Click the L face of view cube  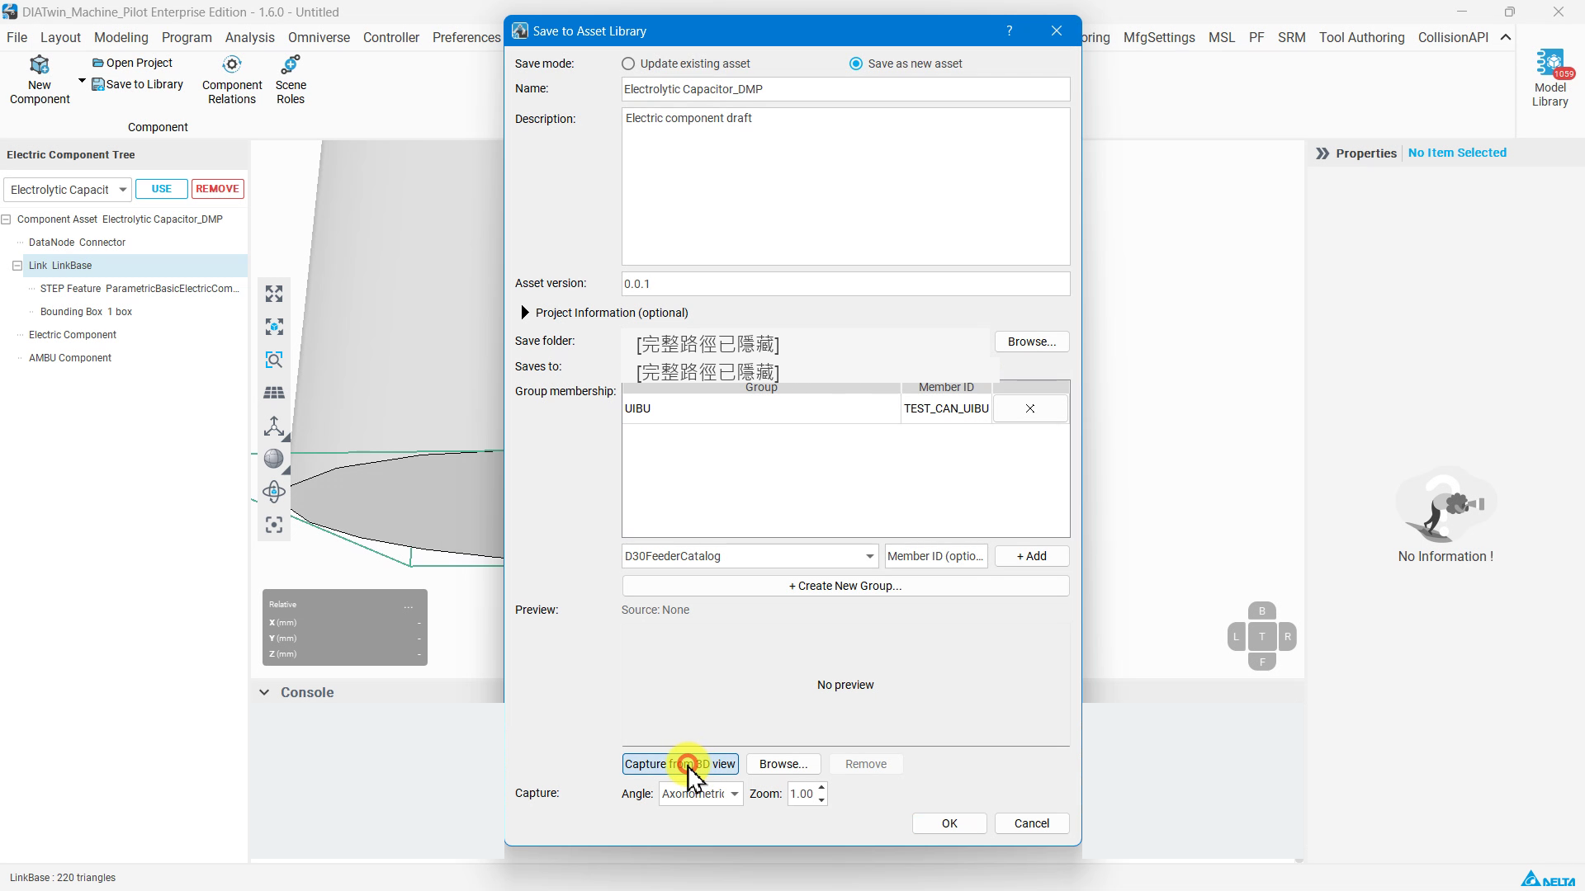click(x=1236, y=636)
